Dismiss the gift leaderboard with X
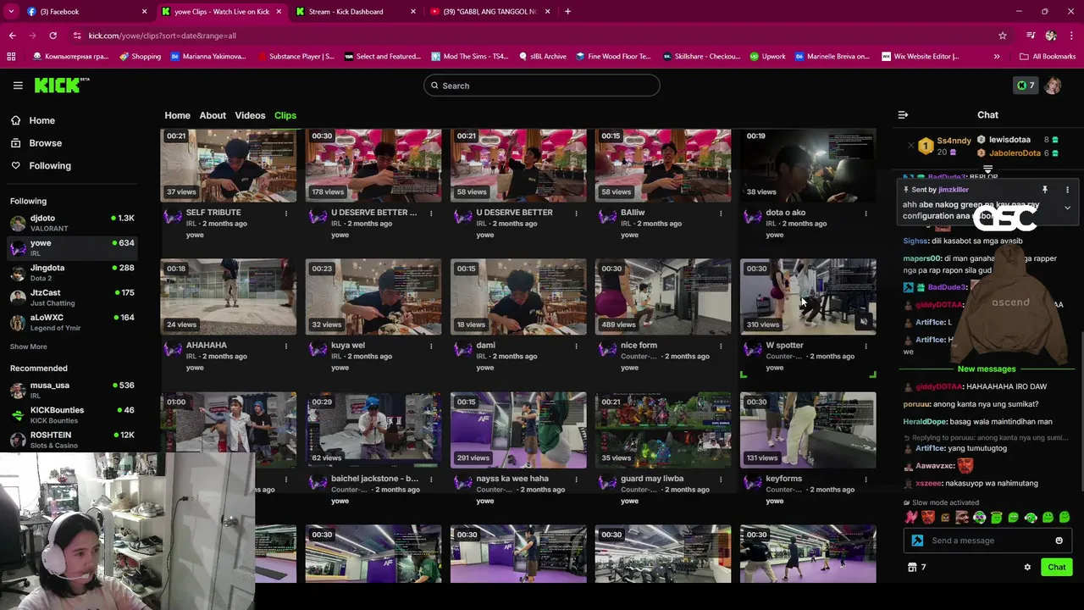Screen dimensions: 1084x610 tap(911, 146)
